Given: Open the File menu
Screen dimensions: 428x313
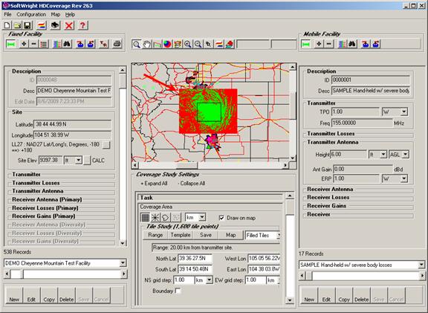Looking at the screenshot, I should coord(7,14).
